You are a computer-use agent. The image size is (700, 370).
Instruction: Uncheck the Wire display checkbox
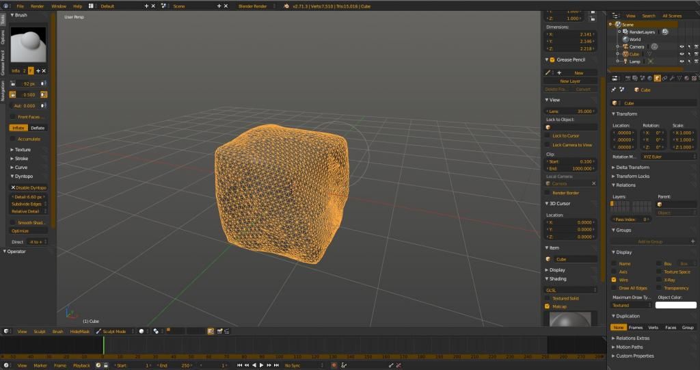[x=614, y=280]
